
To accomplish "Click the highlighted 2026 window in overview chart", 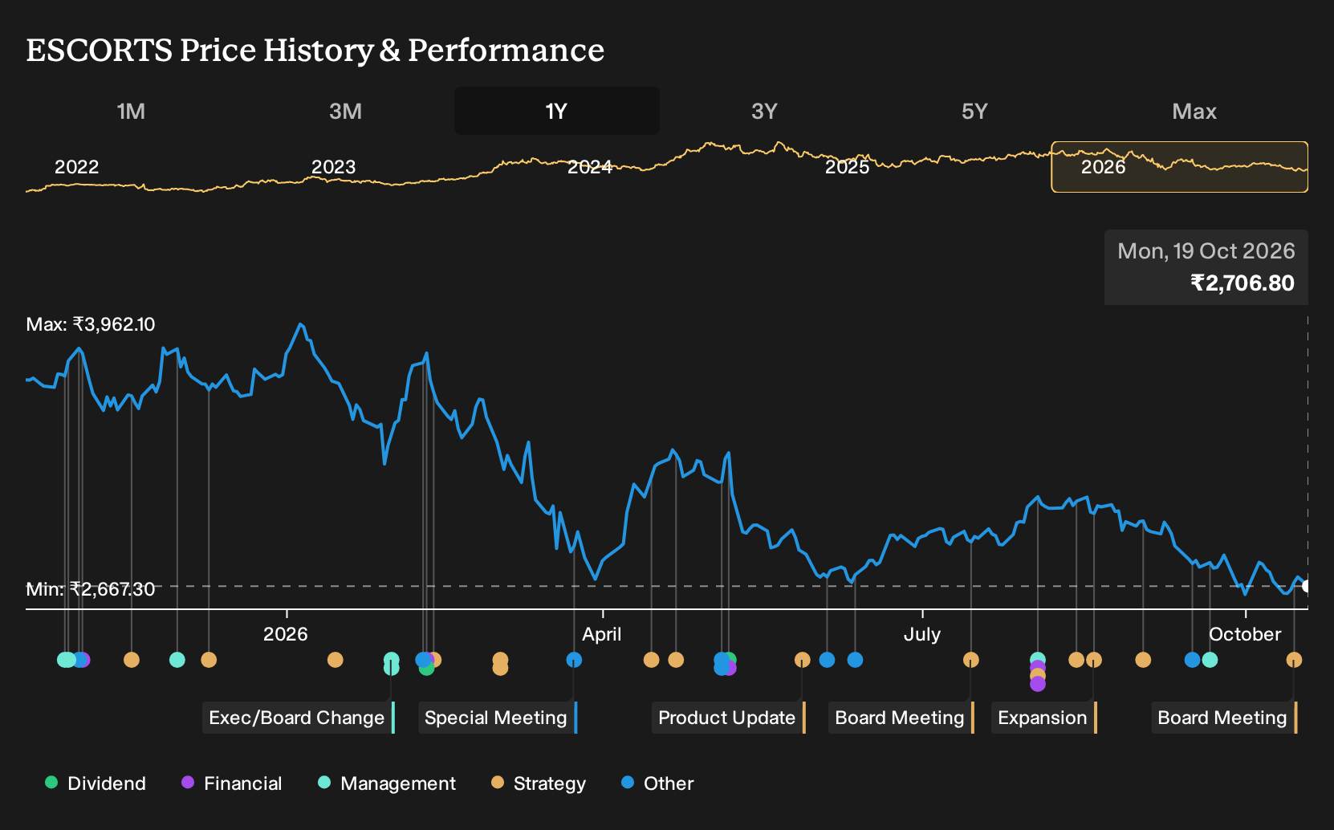I will point(1179,167).
